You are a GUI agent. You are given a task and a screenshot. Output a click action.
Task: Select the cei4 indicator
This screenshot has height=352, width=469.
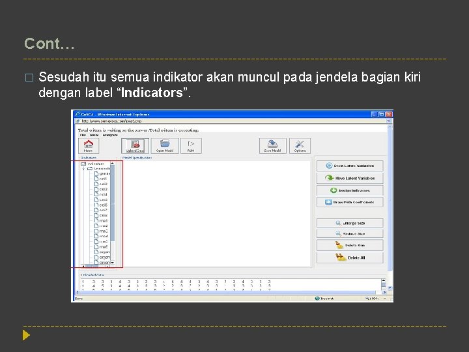tap(100, 194)
